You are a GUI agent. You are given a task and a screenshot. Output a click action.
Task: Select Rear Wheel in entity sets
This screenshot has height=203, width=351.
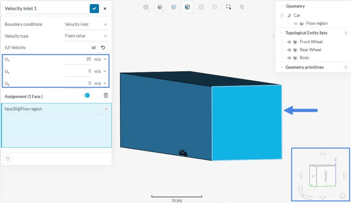click(x=310, y=50)
